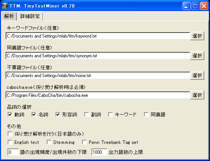Enable 係り受け解析を行う checkbox
This screenshot has width=210, height=161.
tap(10, 134)
